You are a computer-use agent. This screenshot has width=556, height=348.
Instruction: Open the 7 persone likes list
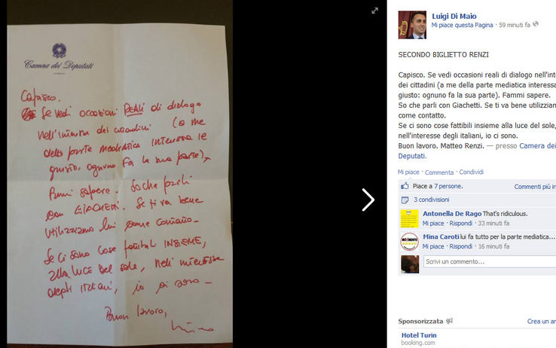click(x=448, y=186)
